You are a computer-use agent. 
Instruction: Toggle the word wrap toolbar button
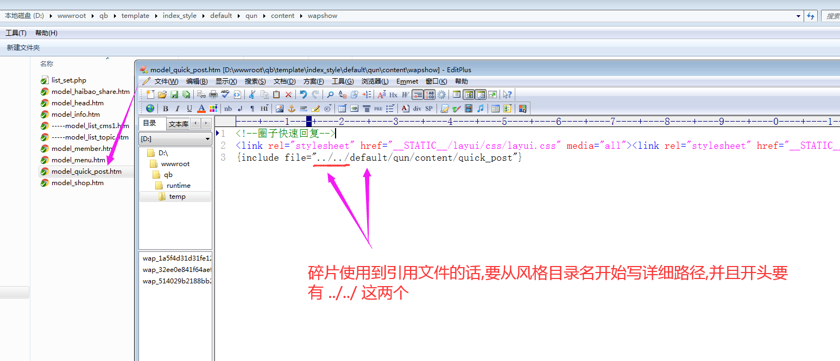tap(418, 94)
